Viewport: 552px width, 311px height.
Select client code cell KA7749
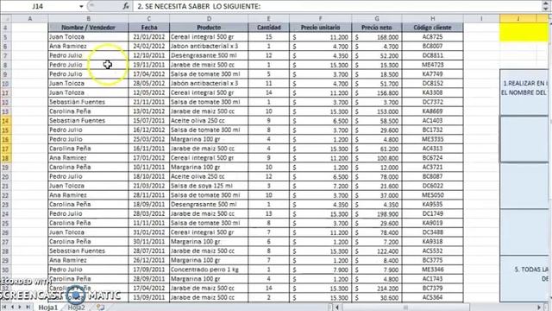(433, 74)
